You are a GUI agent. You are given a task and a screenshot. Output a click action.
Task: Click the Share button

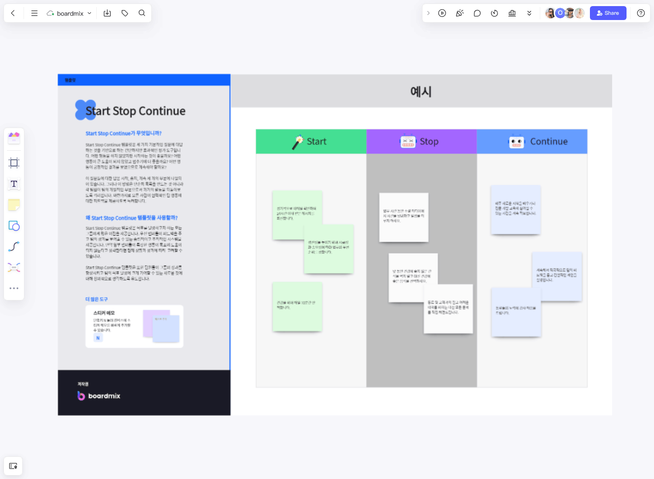(x=608, y=13)
